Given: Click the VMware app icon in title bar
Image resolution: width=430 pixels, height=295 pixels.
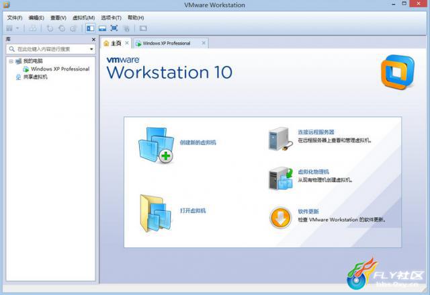Looking at the screenshot, I should click(6, 5).
